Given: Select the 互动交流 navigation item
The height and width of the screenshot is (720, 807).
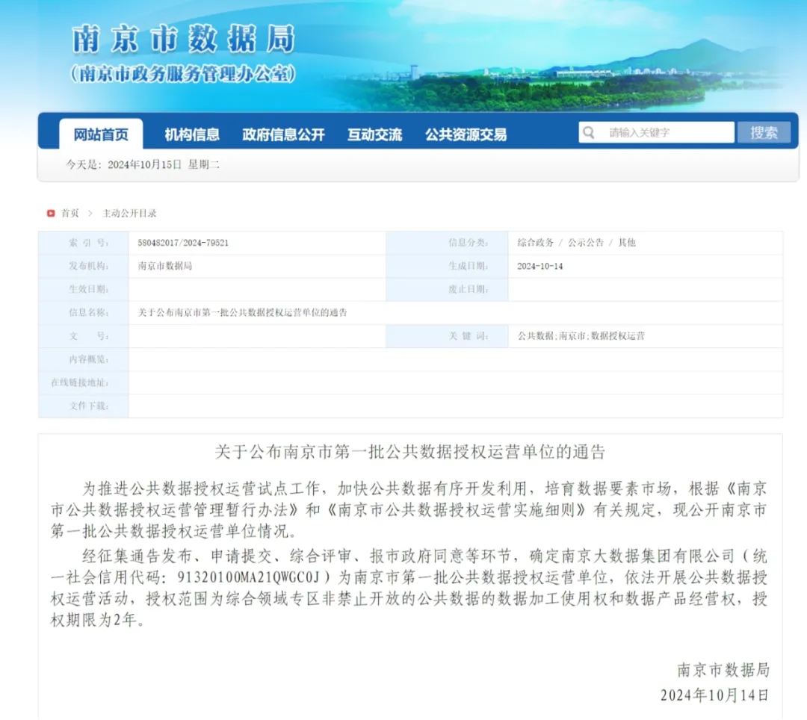Looking at the screenshot, I should click(x=374, y=134).
